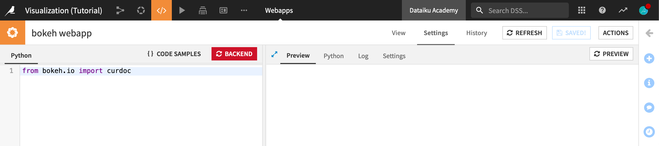
Task: Open the Flow icon in navbar
Action: (x=120, y=11)
